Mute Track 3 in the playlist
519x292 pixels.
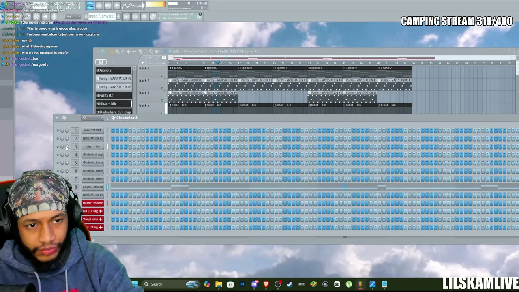(x=162, y=101)
